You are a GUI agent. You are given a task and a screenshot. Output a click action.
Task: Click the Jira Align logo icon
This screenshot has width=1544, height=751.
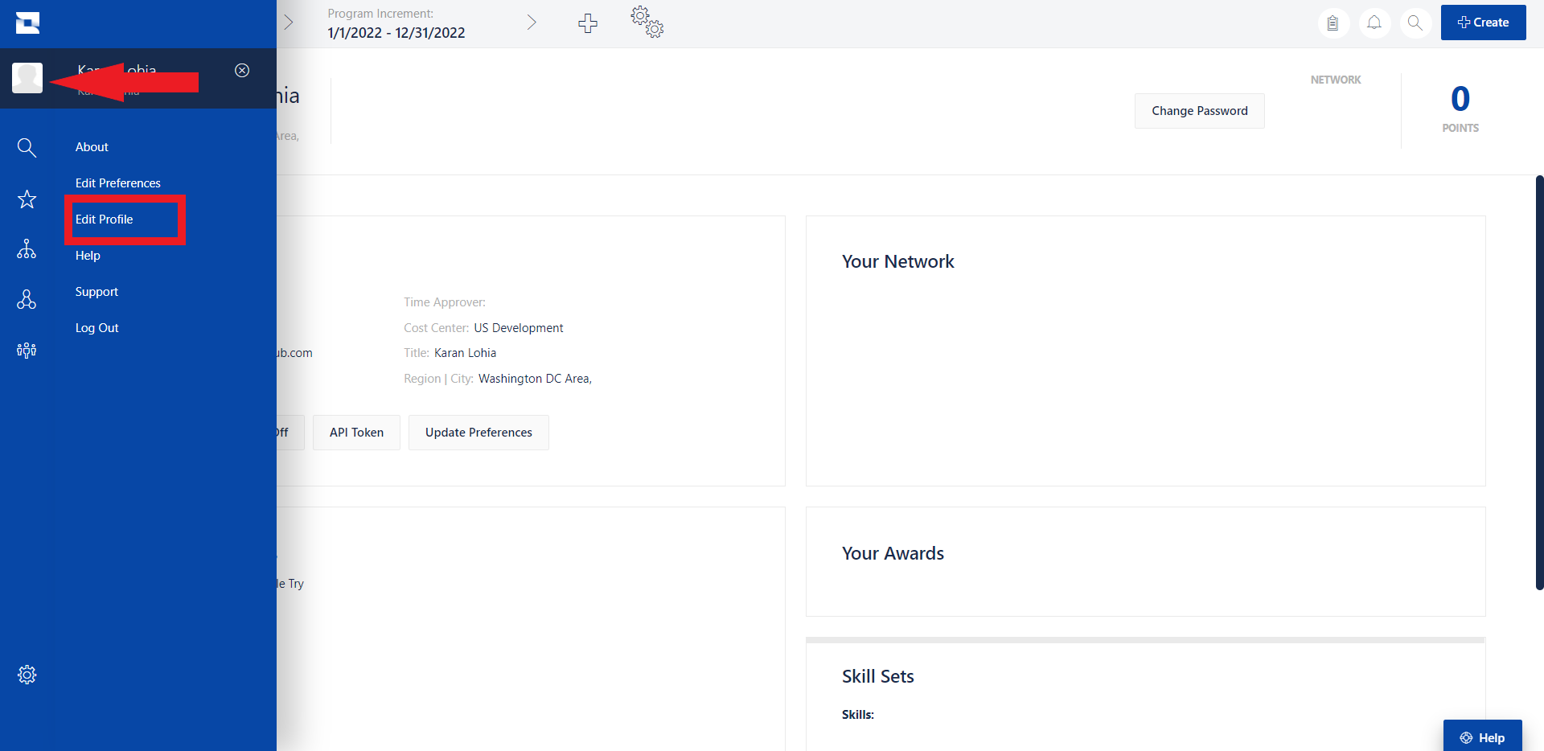27,23
